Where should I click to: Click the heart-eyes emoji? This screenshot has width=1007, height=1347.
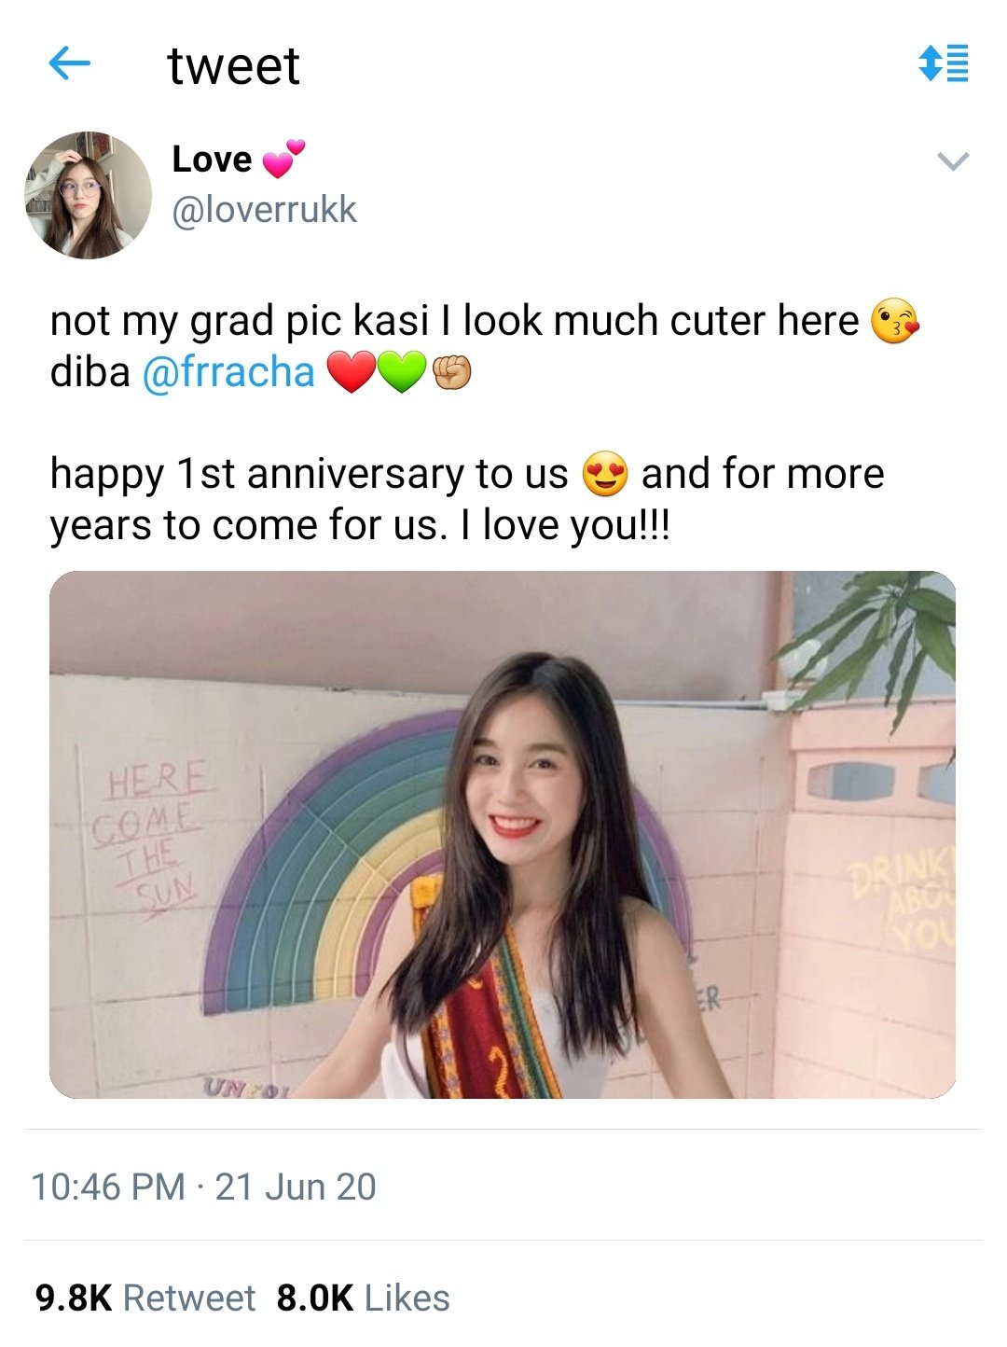605,474
